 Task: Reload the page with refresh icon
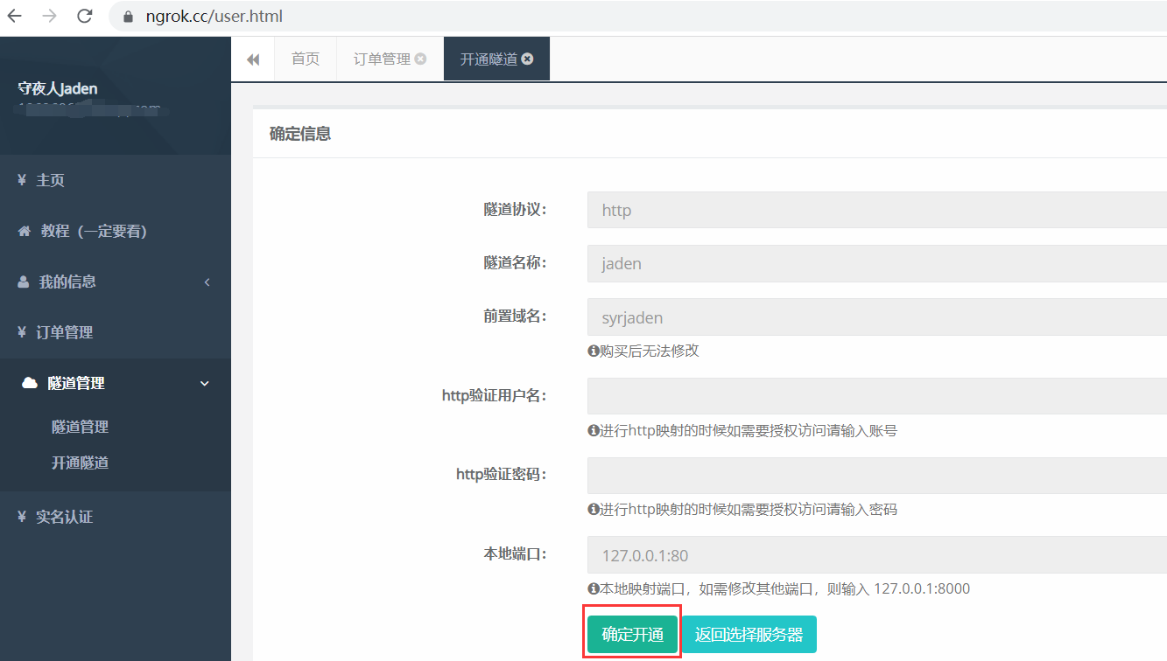(x=85, y=16)
